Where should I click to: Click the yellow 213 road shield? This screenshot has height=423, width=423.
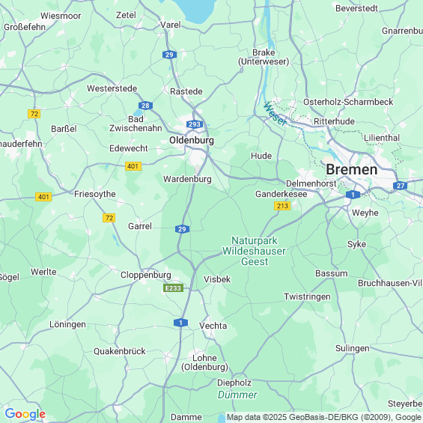282,206
